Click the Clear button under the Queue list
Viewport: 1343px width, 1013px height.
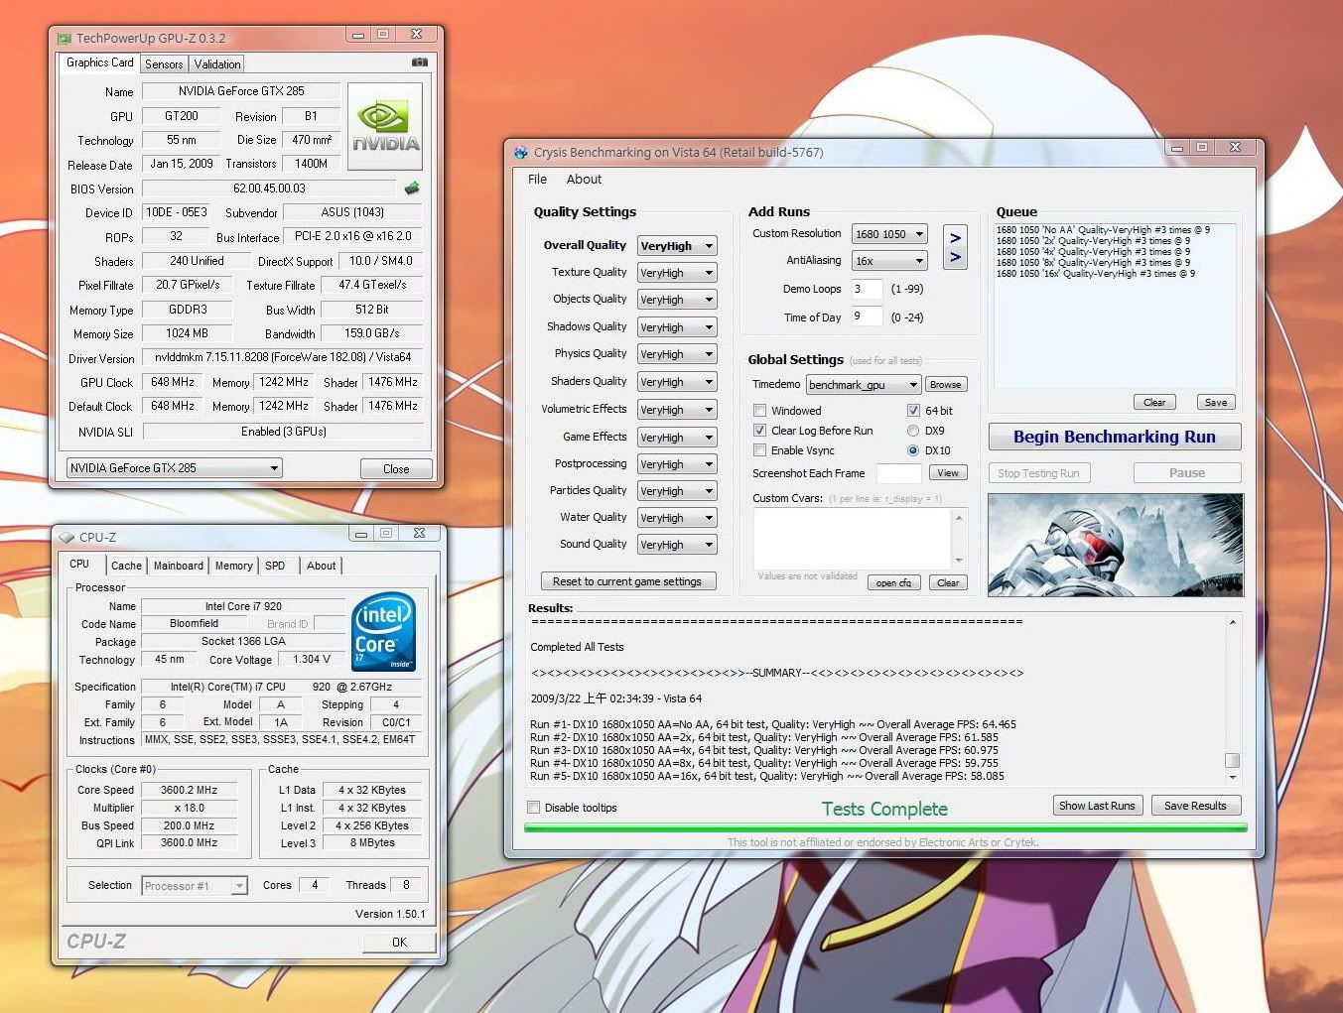(x=1154, y=402)
